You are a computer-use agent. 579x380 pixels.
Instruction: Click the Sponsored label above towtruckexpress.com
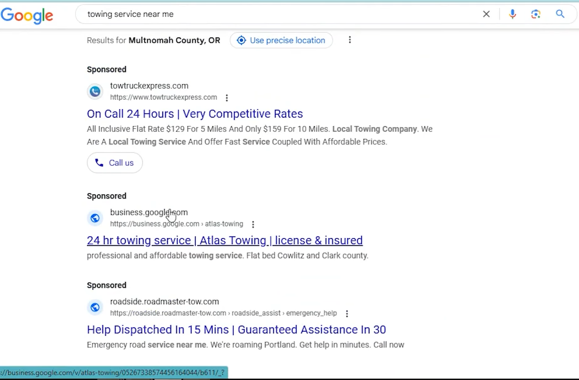tap(107, 69)
